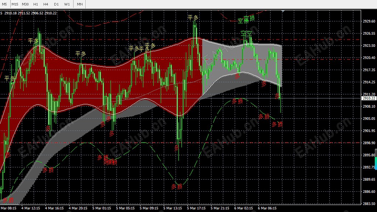The image size is (377, 212).
Task: Click the OHLC readout 2910.18 2911.52 2906.52 2910.22
Action: [x=31, y=13]
